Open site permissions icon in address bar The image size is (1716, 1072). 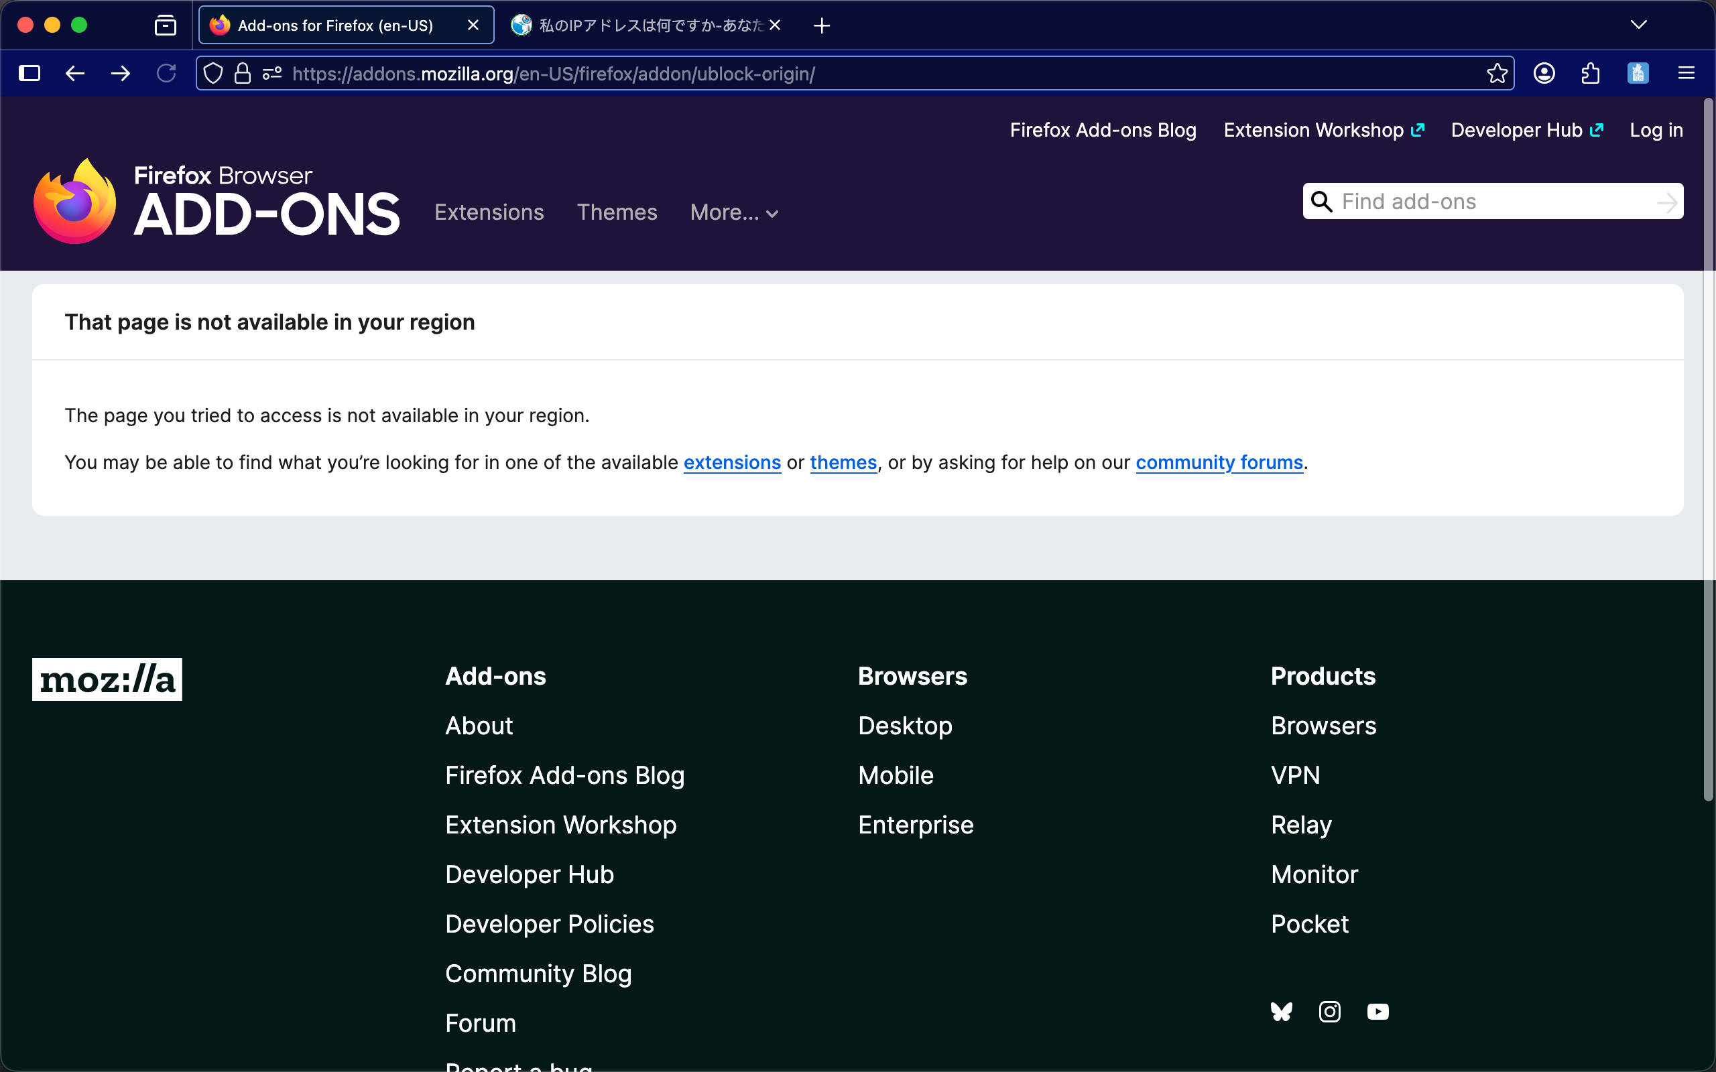point(272,73)
